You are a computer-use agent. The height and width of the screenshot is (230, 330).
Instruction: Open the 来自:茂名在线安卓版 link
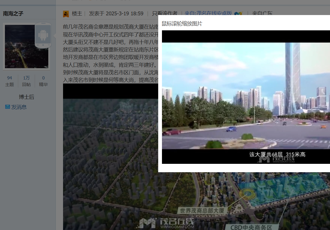coord(208,14)
